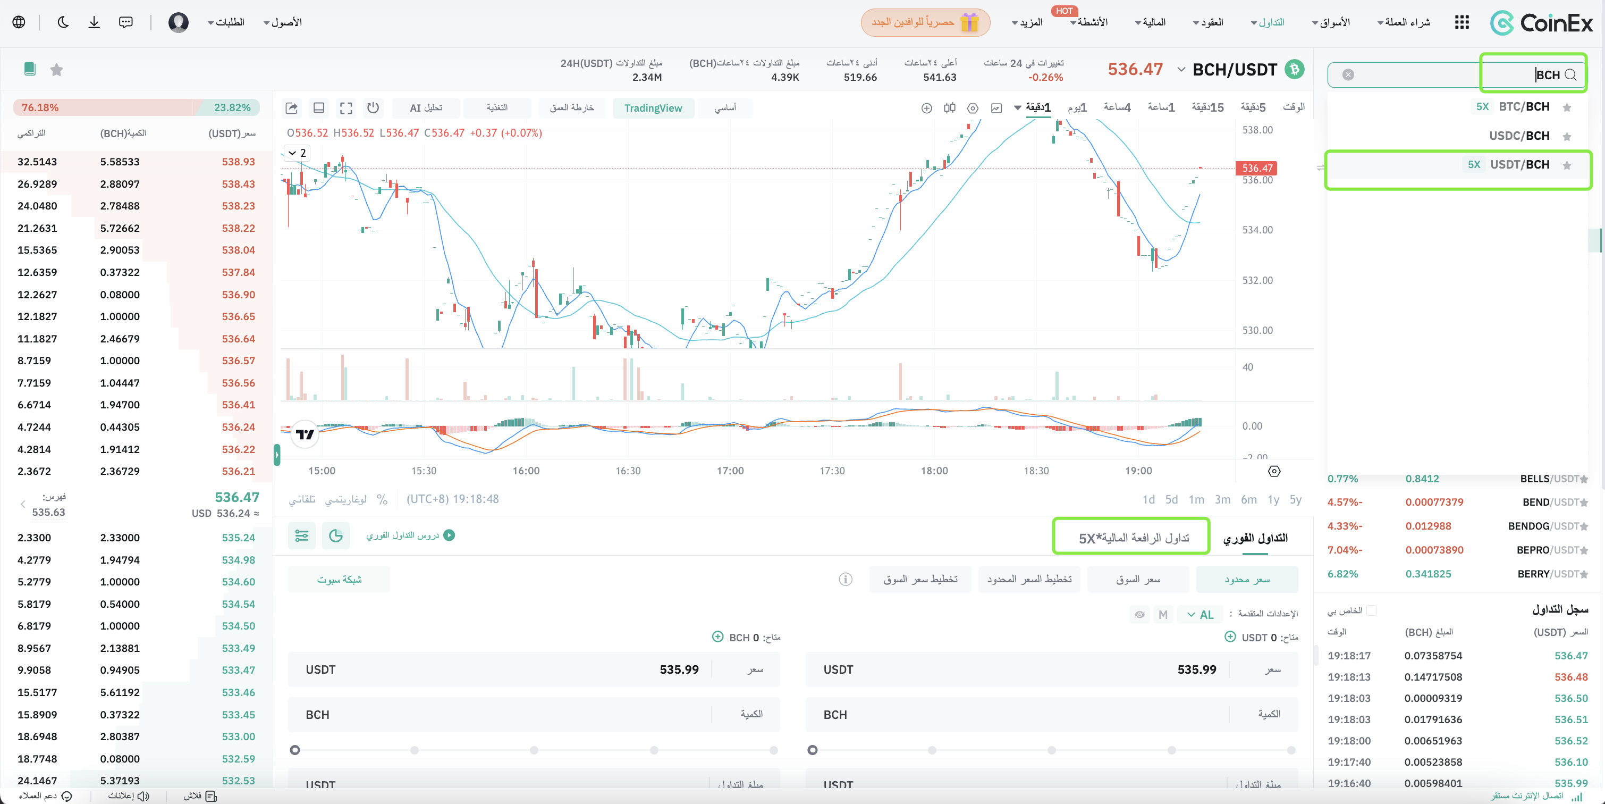The height and width of the screenshot is (804, 1605).
Task: Click sell amount slider start handle
Action: 295,750
